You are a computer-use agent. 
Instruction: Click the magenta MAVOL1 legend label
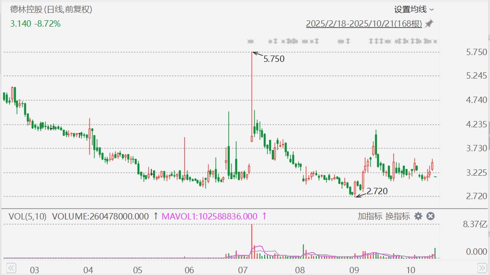[209, 216]
